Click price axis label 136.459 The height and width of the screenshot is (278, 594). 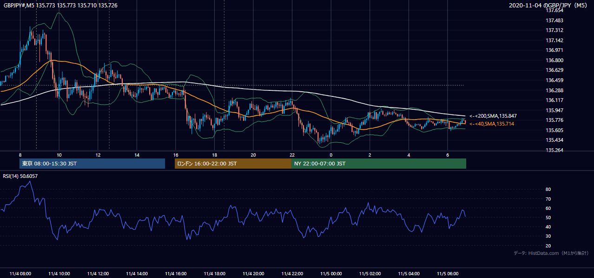[554, 80]
